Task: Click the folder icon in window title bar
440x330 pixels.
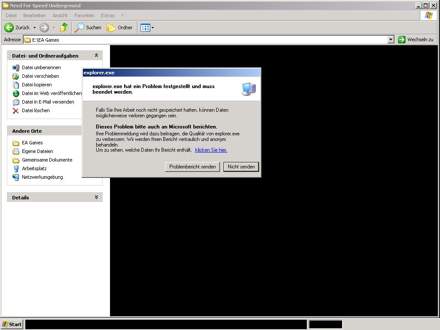Action: (x=5, y=5)
